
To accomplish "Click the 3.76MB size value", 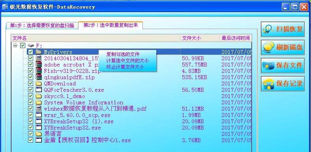I will pos(191,140).
